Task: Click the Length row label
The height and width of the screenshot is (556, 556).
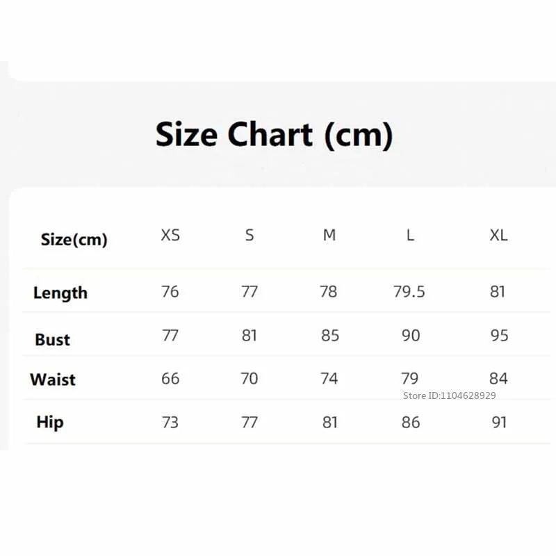Action: pyautogui.click(x=60, y=293)
